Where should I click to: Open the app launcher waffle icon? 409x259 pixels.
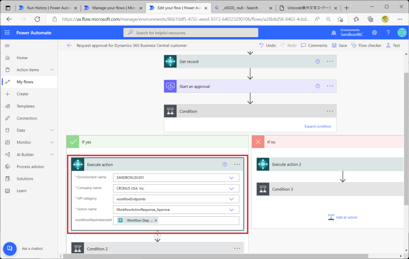coord(7,33)
